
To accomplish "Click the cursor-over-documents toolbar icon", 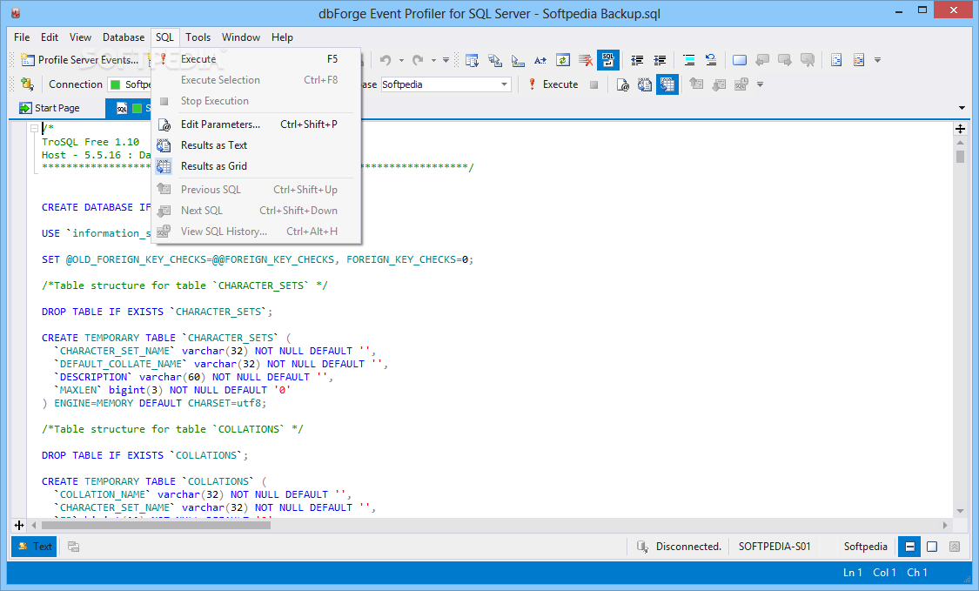I will [x=494, y=60].
